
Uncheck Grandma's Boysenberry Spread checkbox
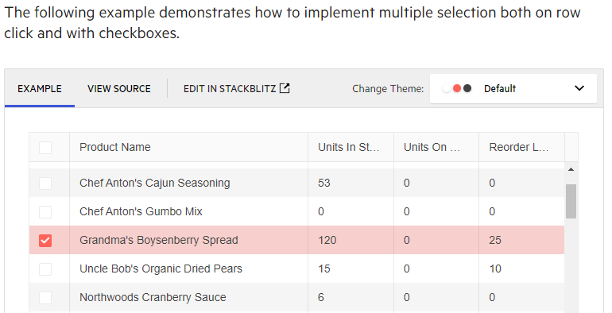(x=45, y=241)
